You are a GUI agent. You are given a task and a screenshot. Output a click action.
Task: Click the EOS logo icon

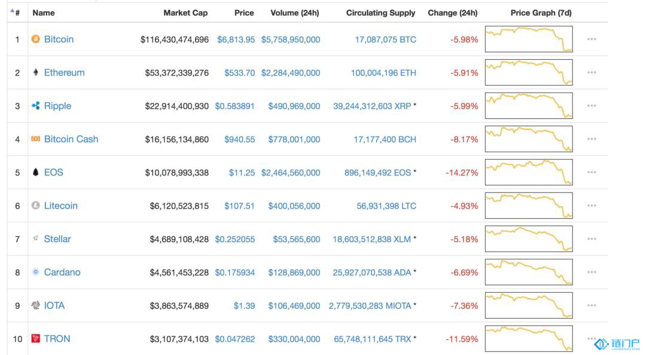[35, 172]
